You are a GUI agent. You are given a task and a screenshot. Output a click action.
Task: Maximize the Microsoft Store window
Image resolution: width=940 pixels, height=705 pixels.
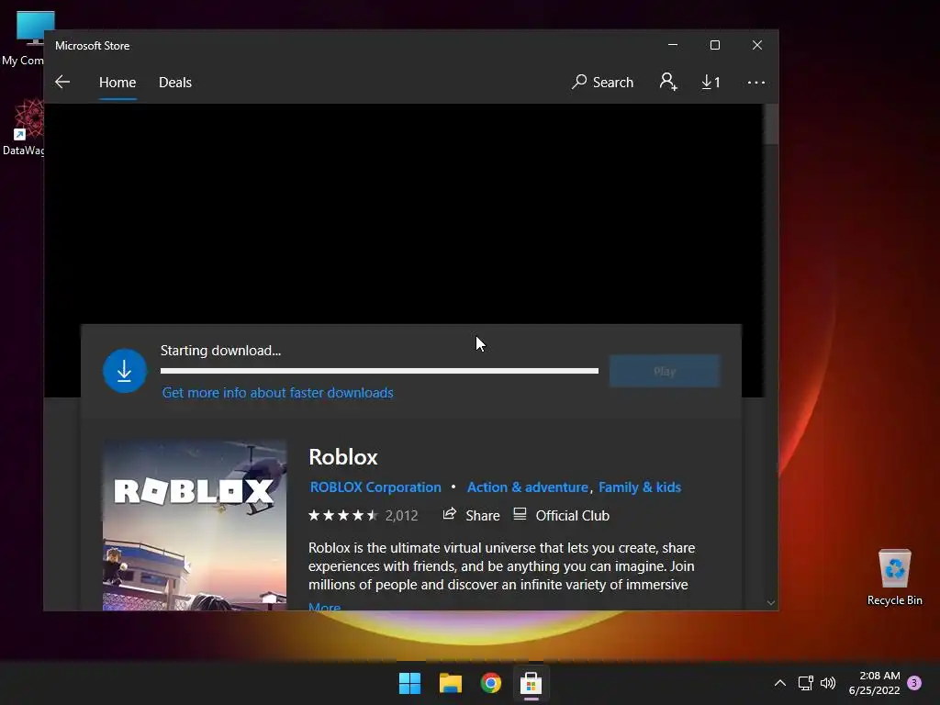coord(714,45)
